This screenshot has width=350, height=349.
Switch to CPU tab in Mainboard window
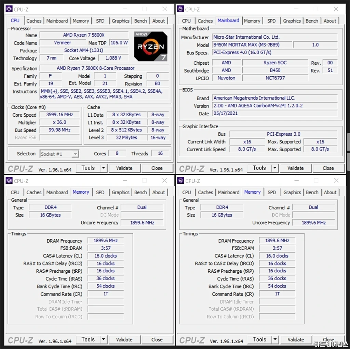[x=186, y=21]
